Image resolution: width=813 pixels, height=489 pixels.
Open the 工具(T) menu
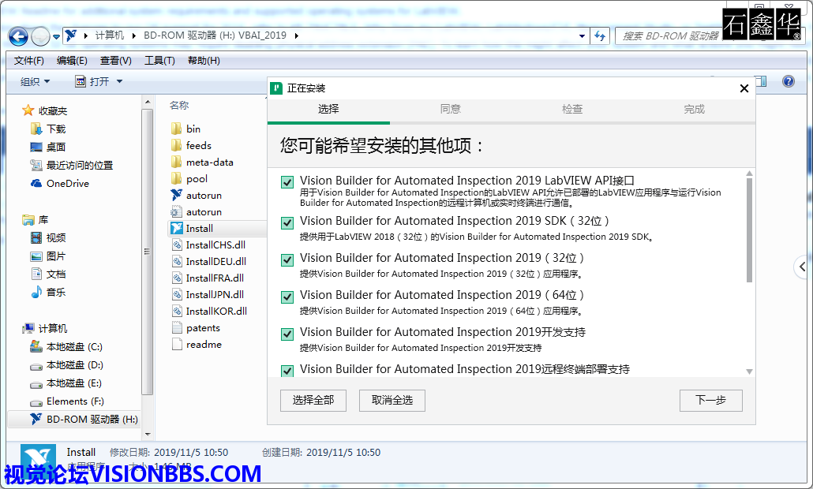[x=159, y=61]
